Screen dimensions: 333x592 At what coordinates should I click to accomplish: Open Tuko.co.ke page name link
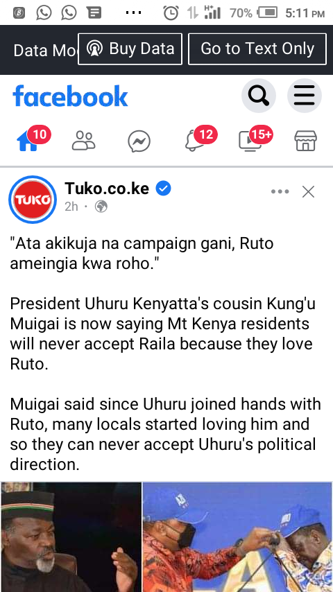coord(107,188)
